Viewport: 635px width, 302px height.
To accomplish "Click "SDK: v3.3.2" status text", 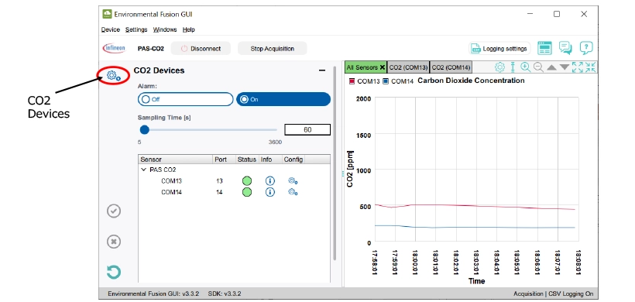I will point(225,293).
